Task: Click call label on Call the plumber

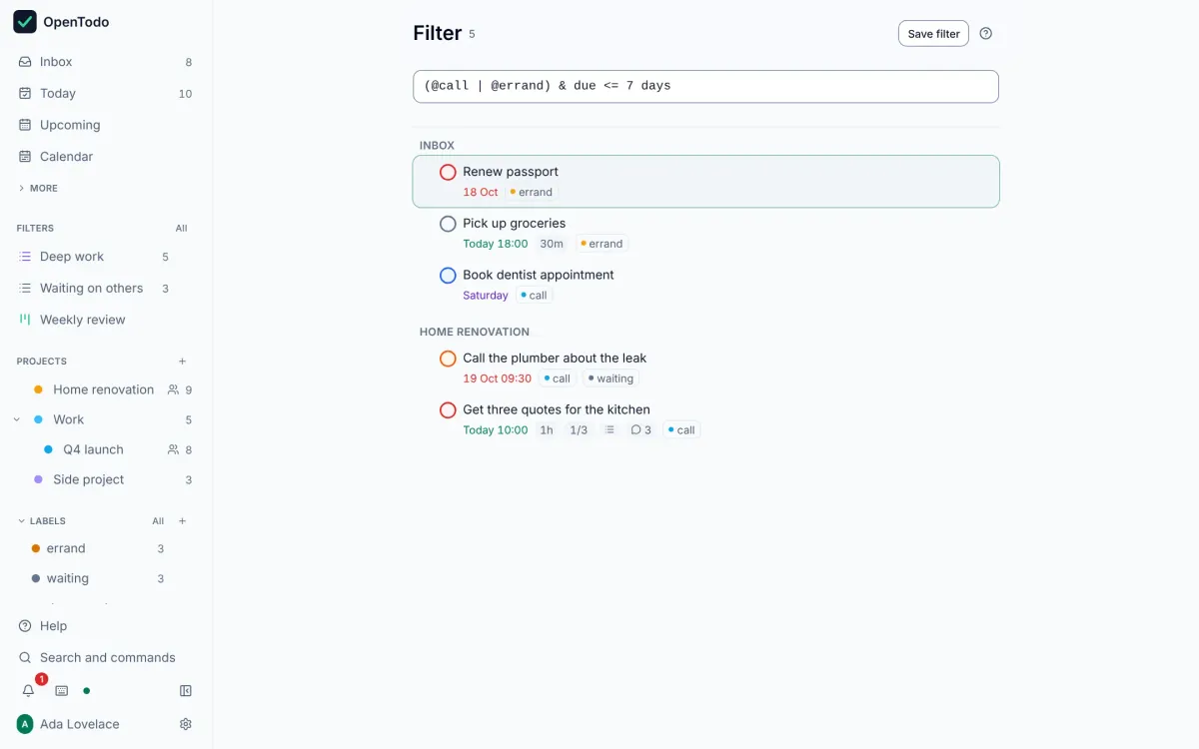Action: coord(558,378)
